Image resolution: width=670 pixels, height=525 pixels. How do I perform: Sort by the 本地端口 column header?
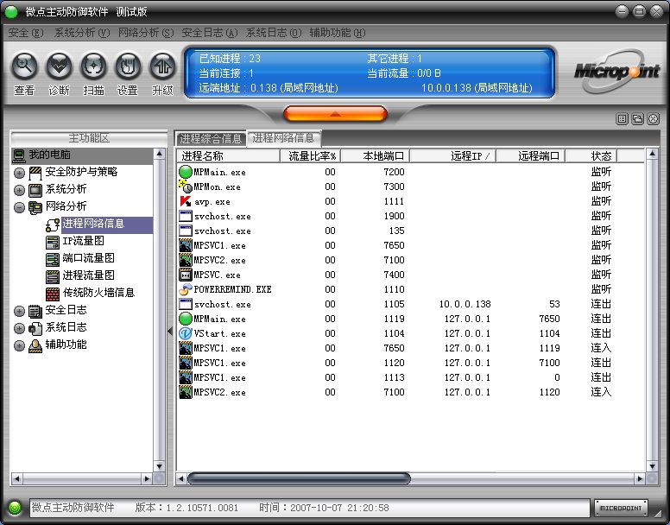pos(376,156)
